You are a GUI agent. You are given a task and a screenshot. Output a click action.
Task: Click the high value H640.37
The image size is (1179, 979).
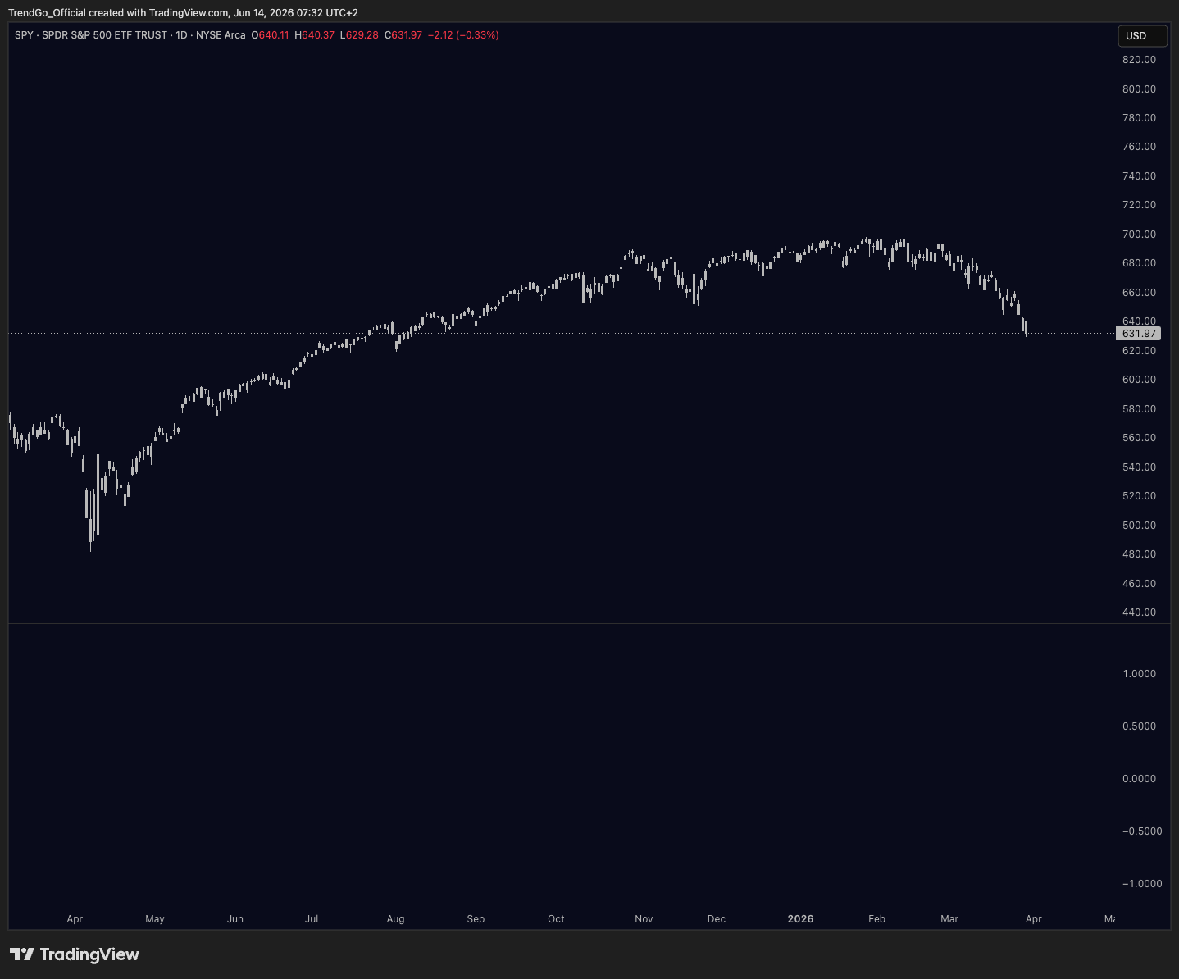[315, 35]
